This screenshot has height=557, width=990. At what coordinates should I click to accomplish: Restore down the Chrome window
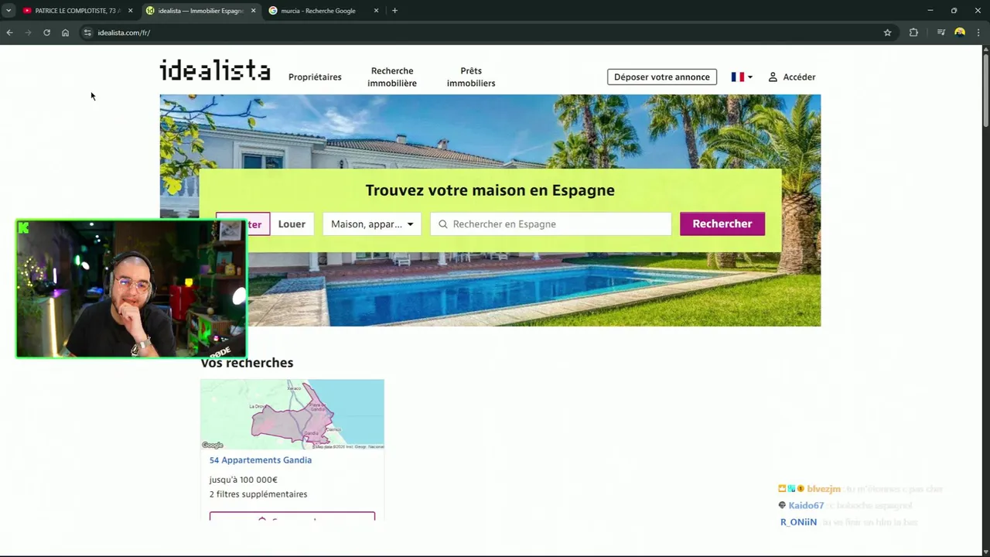(x=954, y=11)
